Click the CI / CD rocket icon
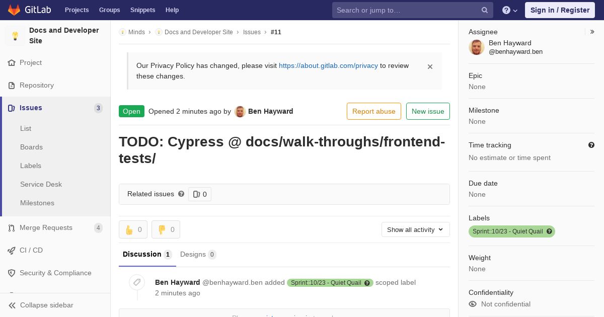Image resolution: width=604 pixels, height=317 pixels. [12, 251]
